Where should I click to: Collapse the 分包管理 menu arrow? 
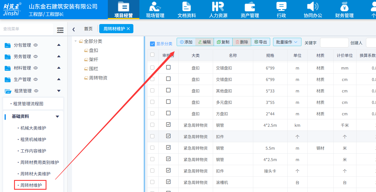59,45
